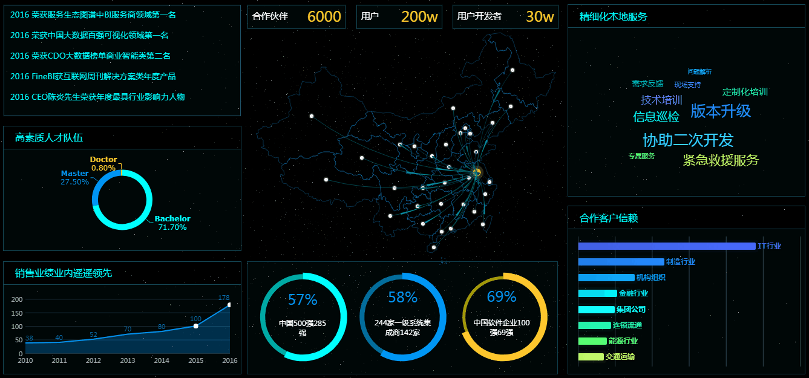Click the 2015 data point on the sales line
Viewport: 809px width, 378px height.
195,326
